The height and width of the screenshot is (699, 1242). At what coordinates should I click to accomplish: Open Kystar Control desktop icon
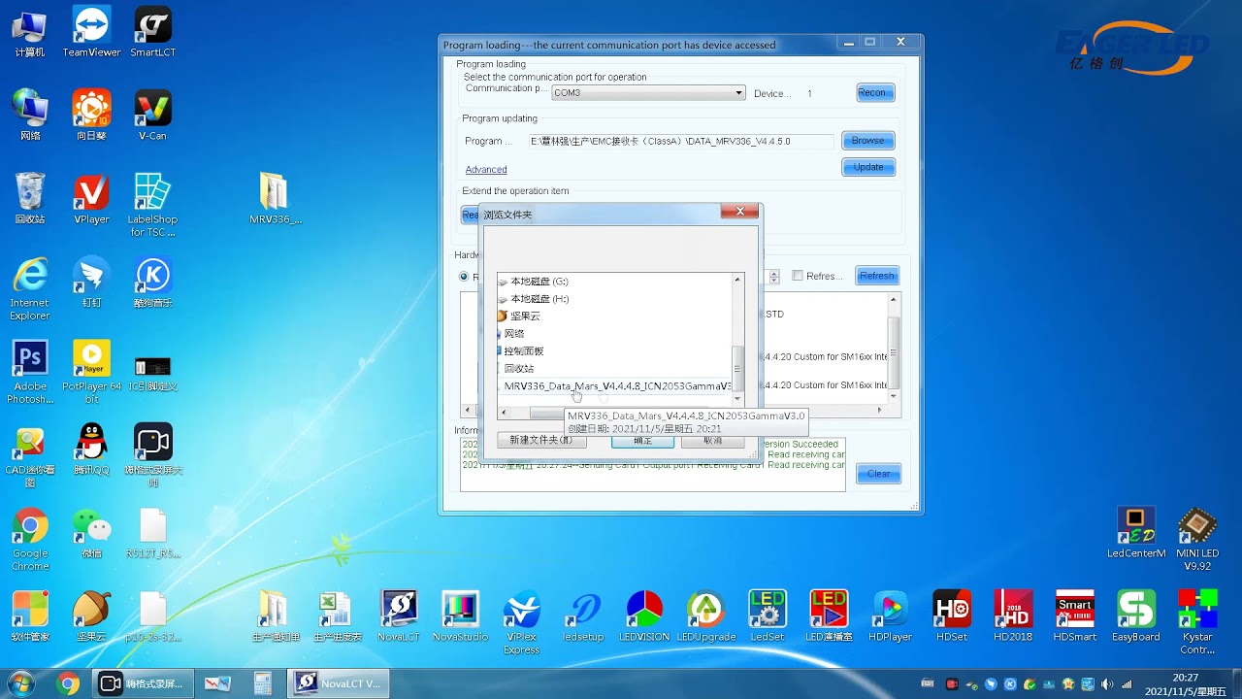pyautogui.click(x=1197, y=622)
